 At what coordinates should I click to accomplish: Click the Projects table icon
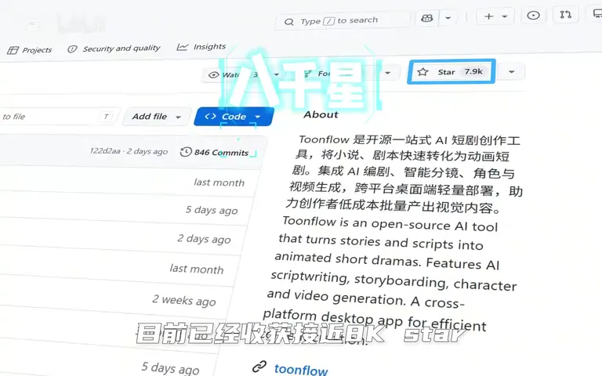pyautogui.click(x=13, y=50)
